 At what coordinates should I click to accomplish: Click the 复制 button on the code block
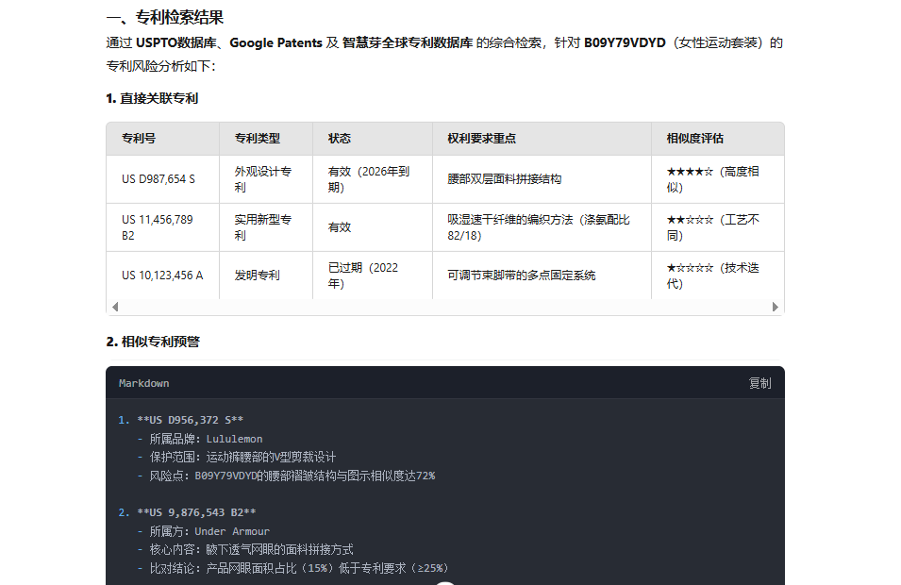(759, 383)
